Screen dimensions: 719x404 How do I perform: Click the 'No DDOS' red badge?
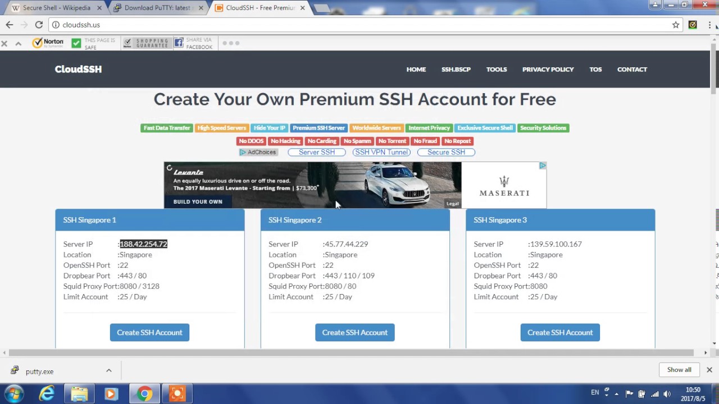point(251,141)
